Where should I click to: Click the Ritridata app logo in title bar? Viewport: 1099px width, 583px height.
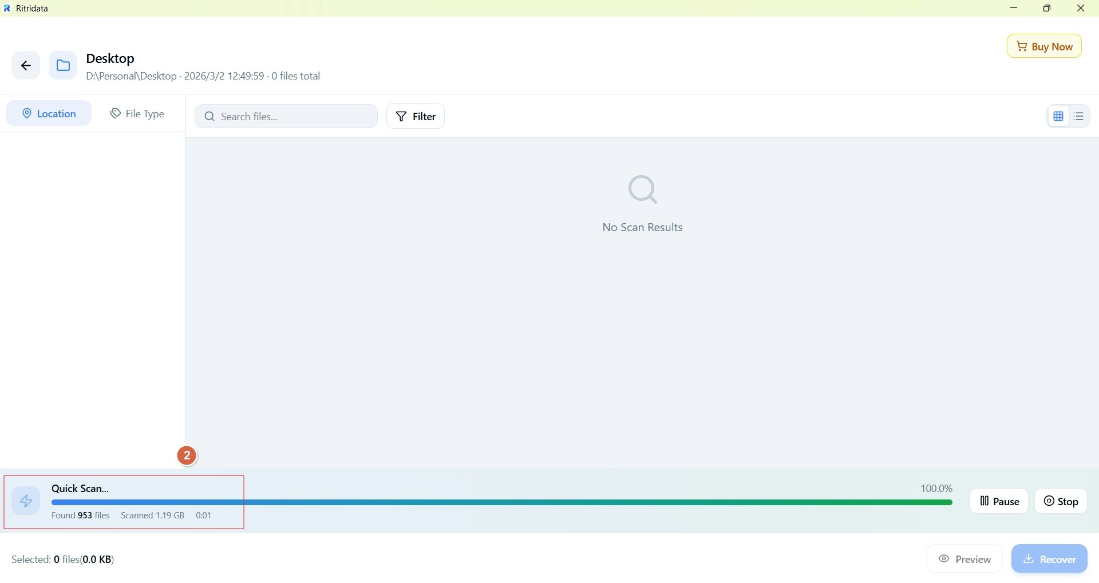click(x=7, y=9)
